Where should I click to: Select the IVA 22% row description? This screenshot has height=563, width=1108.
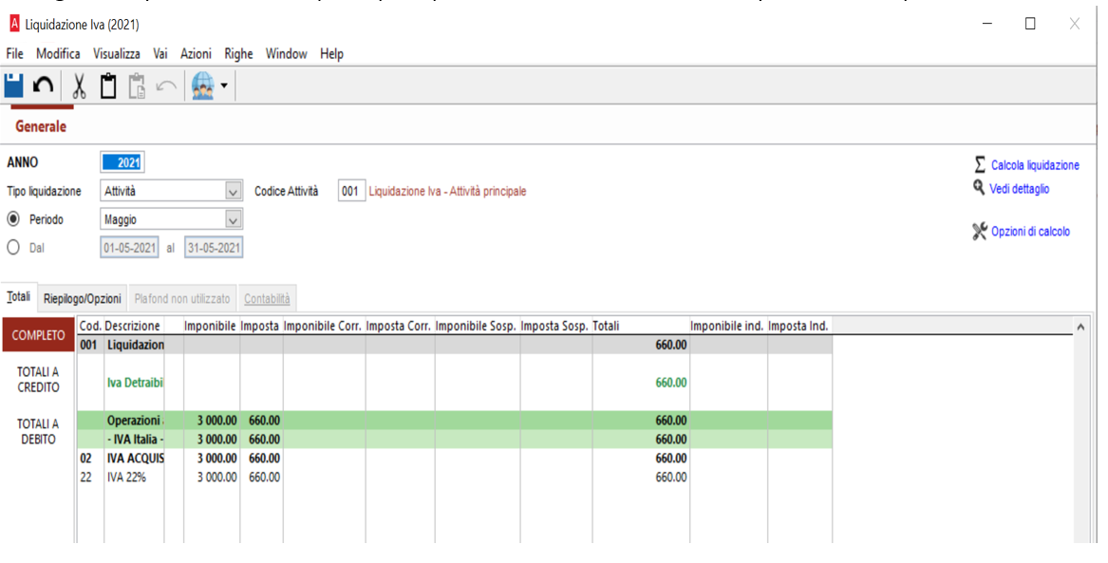click(x=126, y=477)
